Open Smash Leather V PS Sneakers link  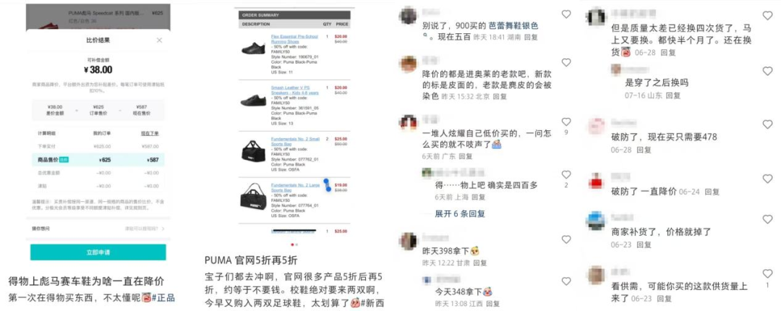point(288,90)
